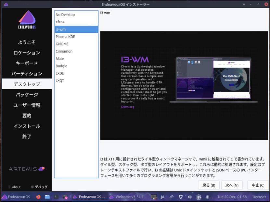Viewport: 270px width, 202px height.
Task: Pick Plasma KDE from the desktop list
Action: tap(76, 37)
